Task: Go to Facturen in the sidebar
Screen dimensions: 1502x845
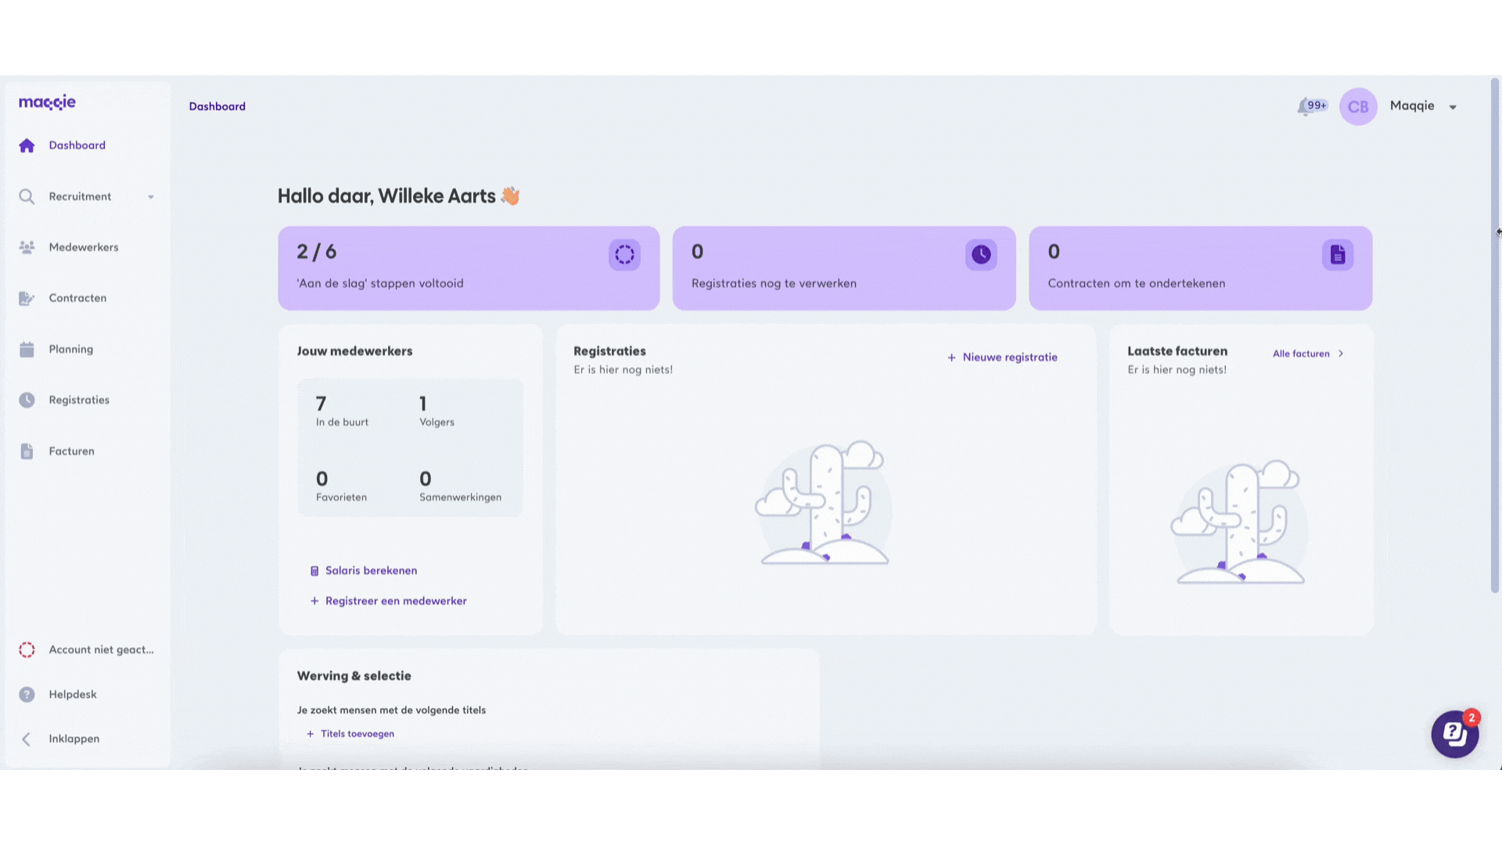Action: (x=71, y=451)
